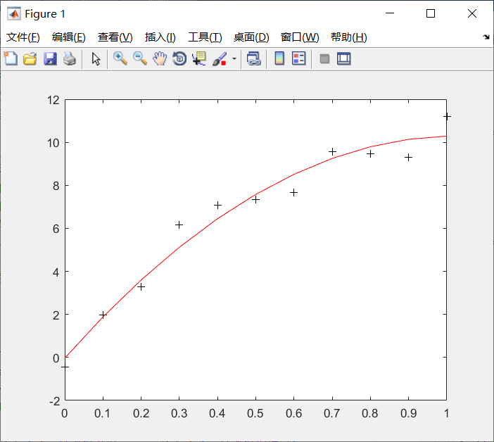Click the Figure 1 title text
The height and width of the screenshot is (442, 494).
[45, 14]
